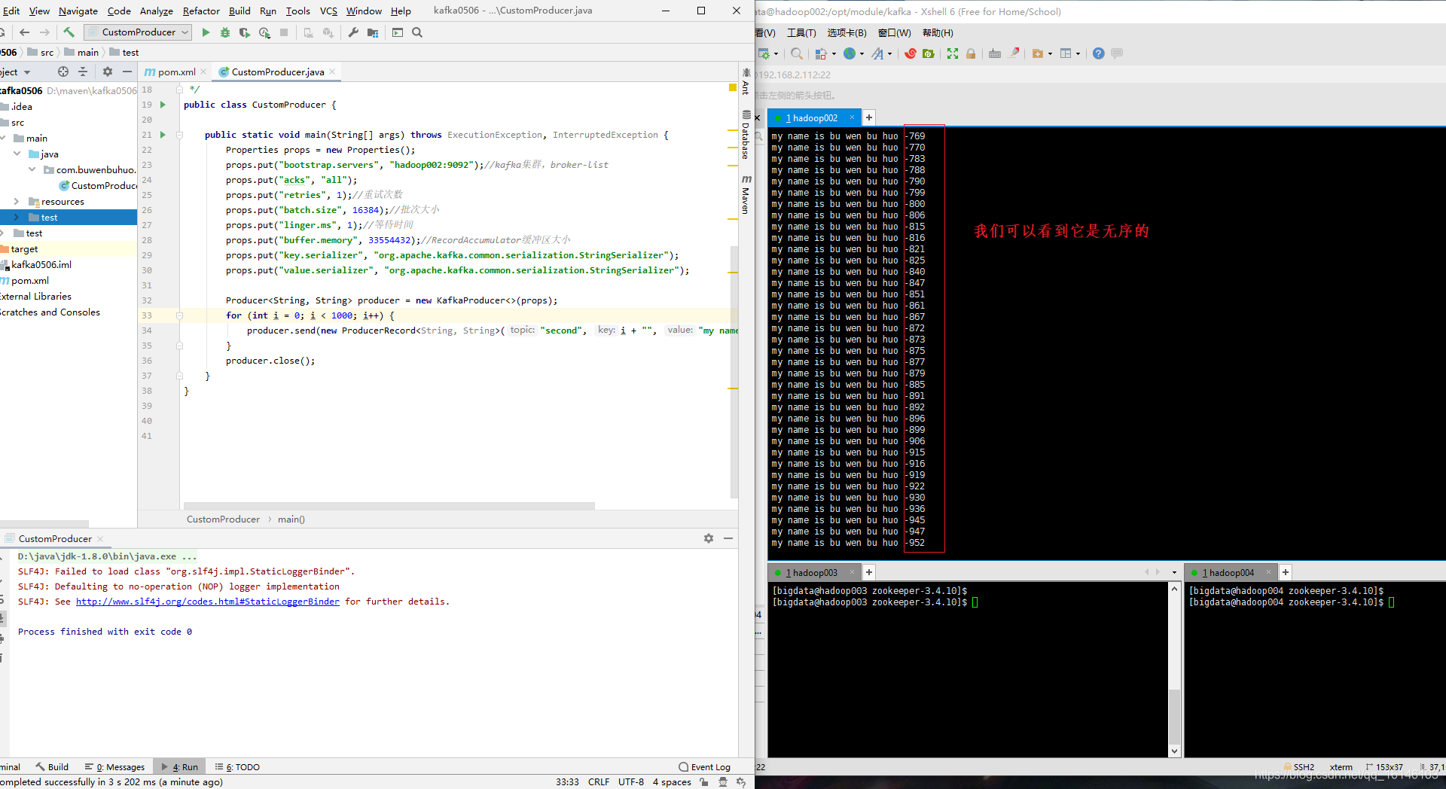Click the Xshell lock icon
1446x789 pixels.
pyautogui.click(x=971, y=53)
